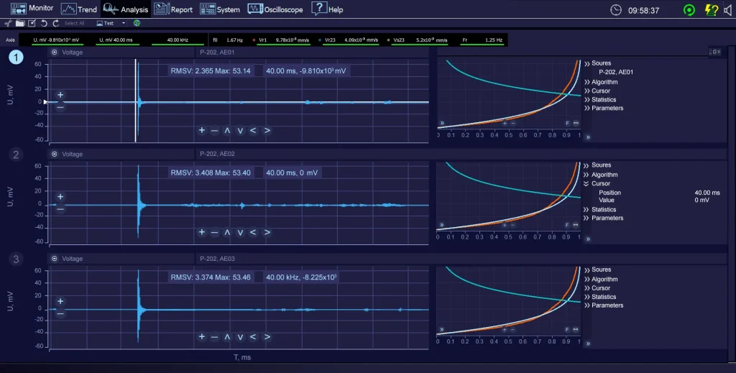The height and width of the screenshot is (373, 736).
Task: Click the green spectrum round icon in toolbar
Action: [137, 23]
